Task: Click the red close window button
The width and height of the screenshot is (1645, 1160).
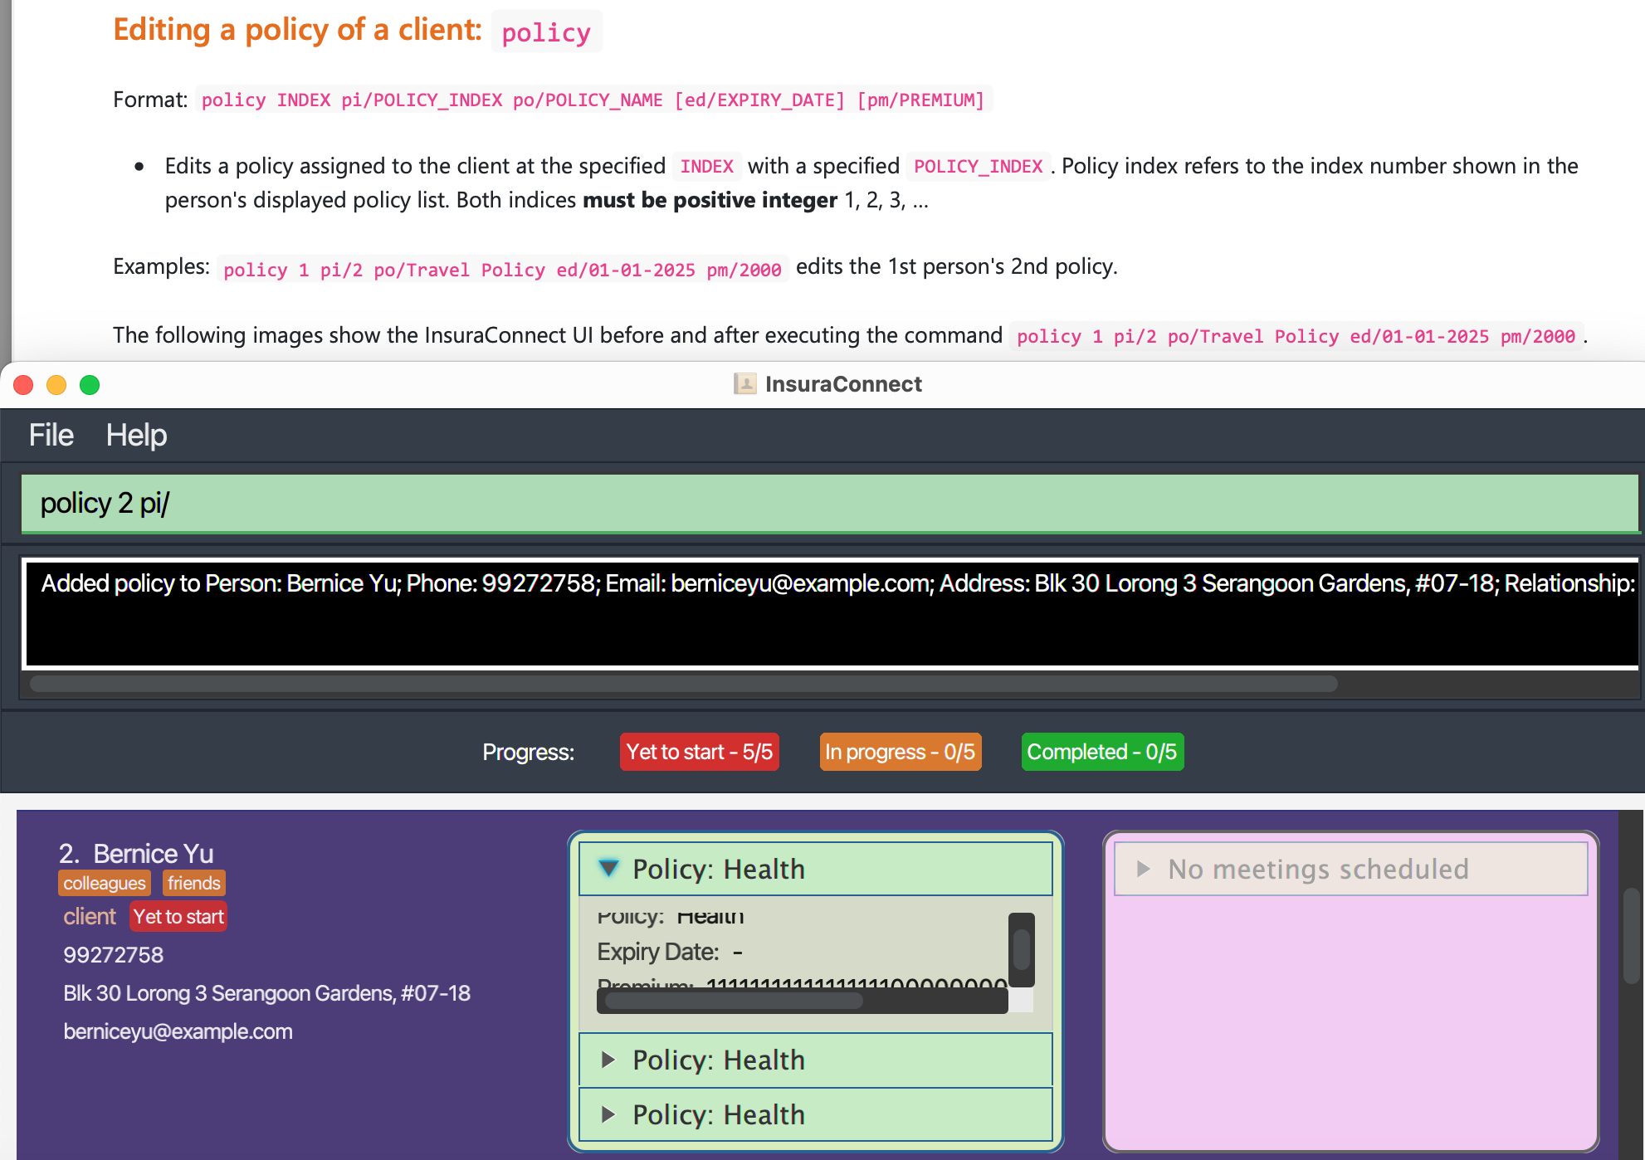Action: [23, 385]
